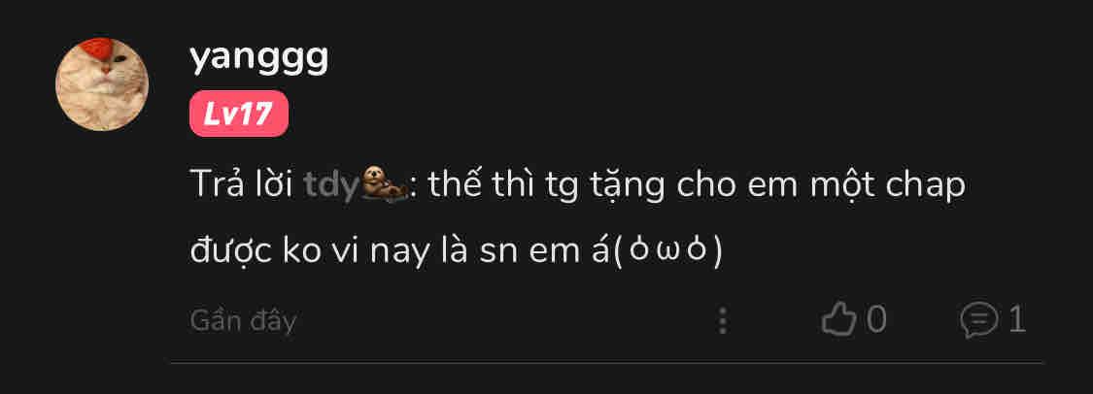The width and height of the screenshot is (1093, 394).
Task: Open yanggg's cat avatar picture
Action: click(x=102, y=84)
